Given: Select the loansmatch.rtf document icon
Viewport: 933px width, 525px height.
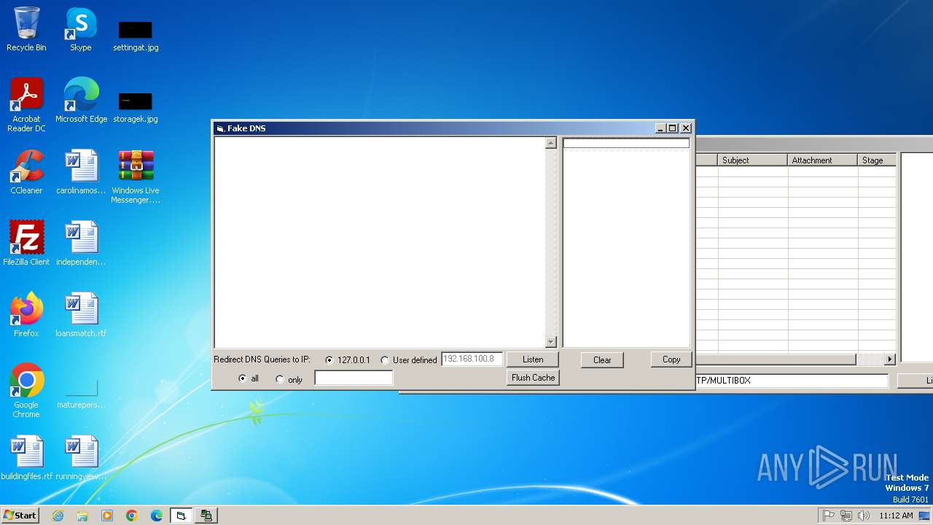Looking at the screenshot, I should pos(81,315).
